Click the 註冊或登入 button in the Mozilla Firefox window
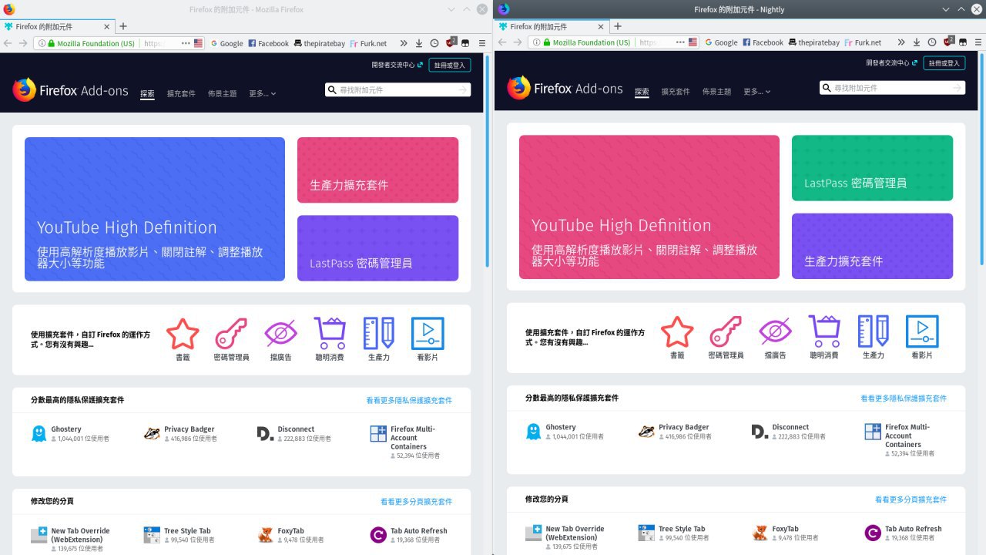Screen dimensions: 986x555 (449, 66)
